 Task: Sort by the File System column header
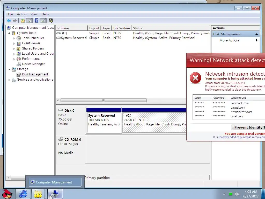pyautogui.click(x=122, y=28)
